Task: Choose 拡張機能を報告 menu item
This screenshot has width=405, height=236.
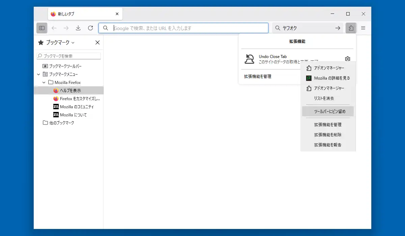Action: point(328,145)
